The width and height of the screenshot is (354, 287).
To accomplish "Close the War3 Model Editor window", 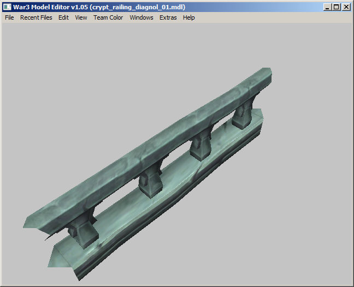I will pos(346,7).
